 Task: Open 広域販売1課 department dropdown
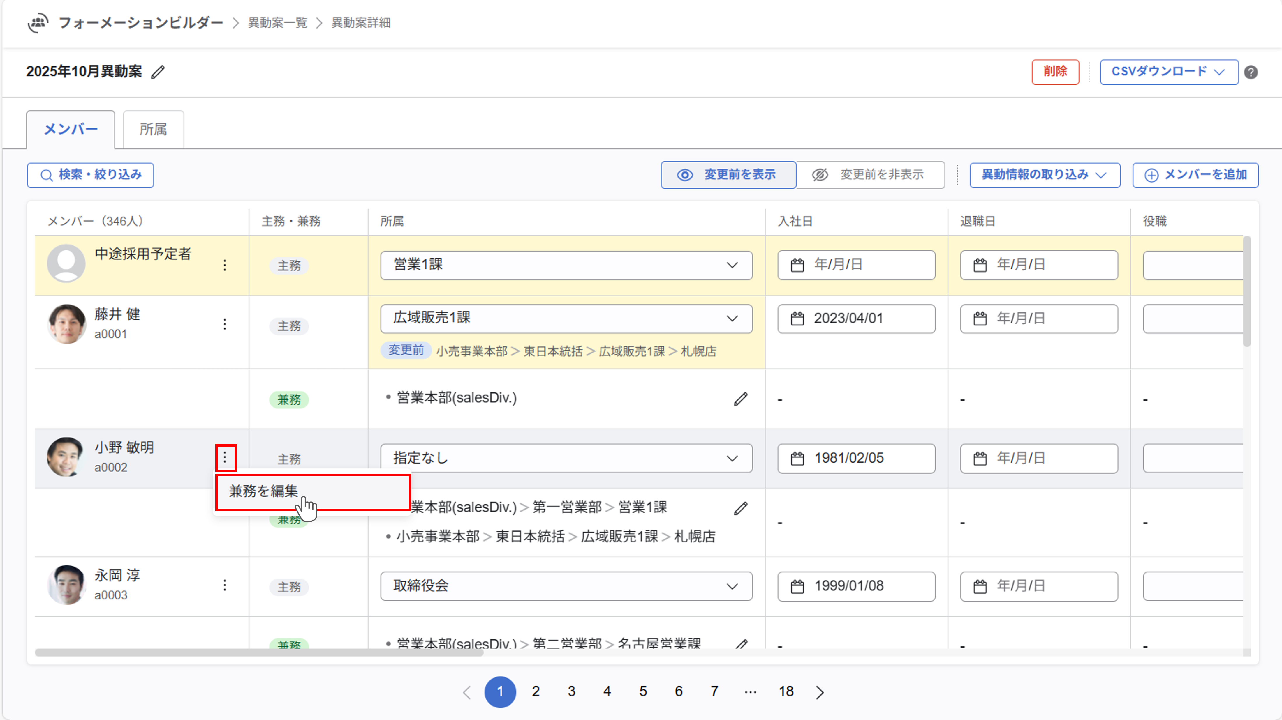566,318
